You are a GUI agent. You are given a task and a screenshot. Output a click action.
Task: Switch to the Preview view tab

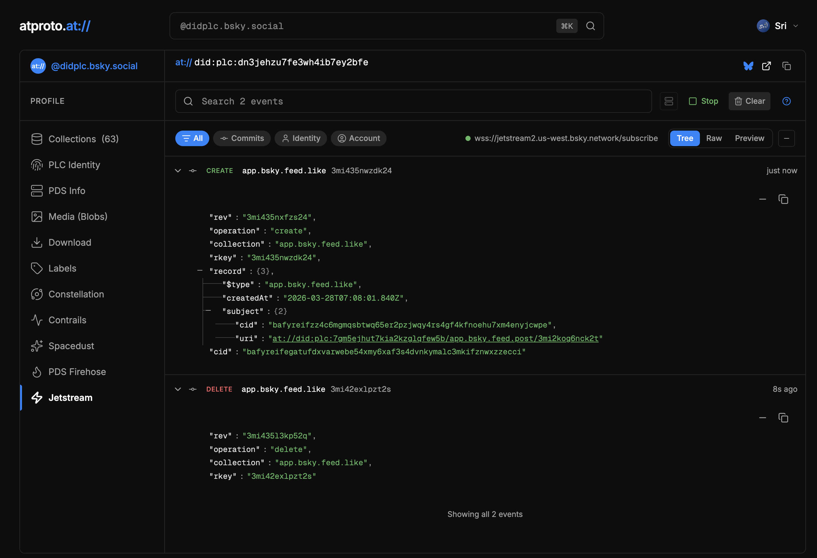point(749,138)
